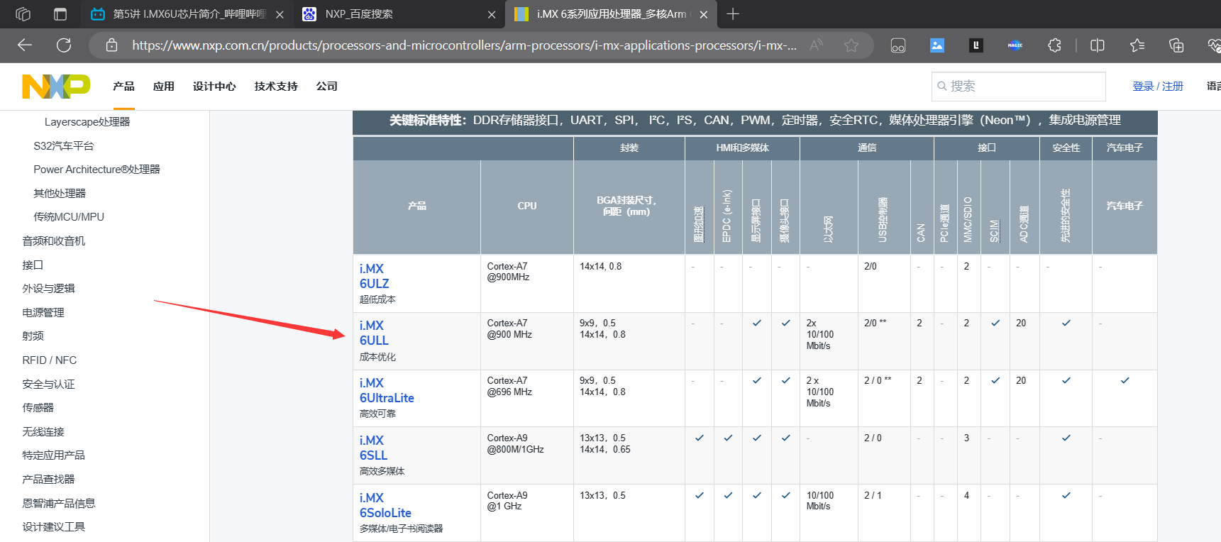Select 产品查找器 in sidebar
Screen dimensions: 1221x542
48,479
